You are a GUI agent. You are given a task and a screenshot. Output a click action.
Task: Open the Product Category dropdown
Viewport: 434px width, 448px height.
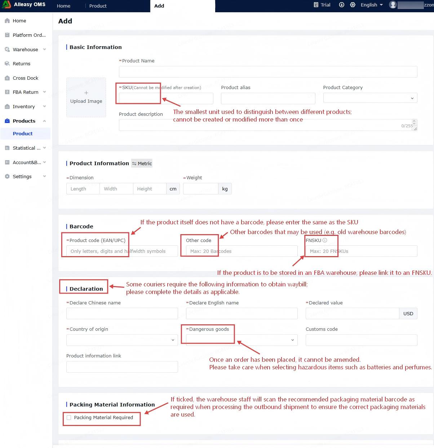(x=370, y=98)
